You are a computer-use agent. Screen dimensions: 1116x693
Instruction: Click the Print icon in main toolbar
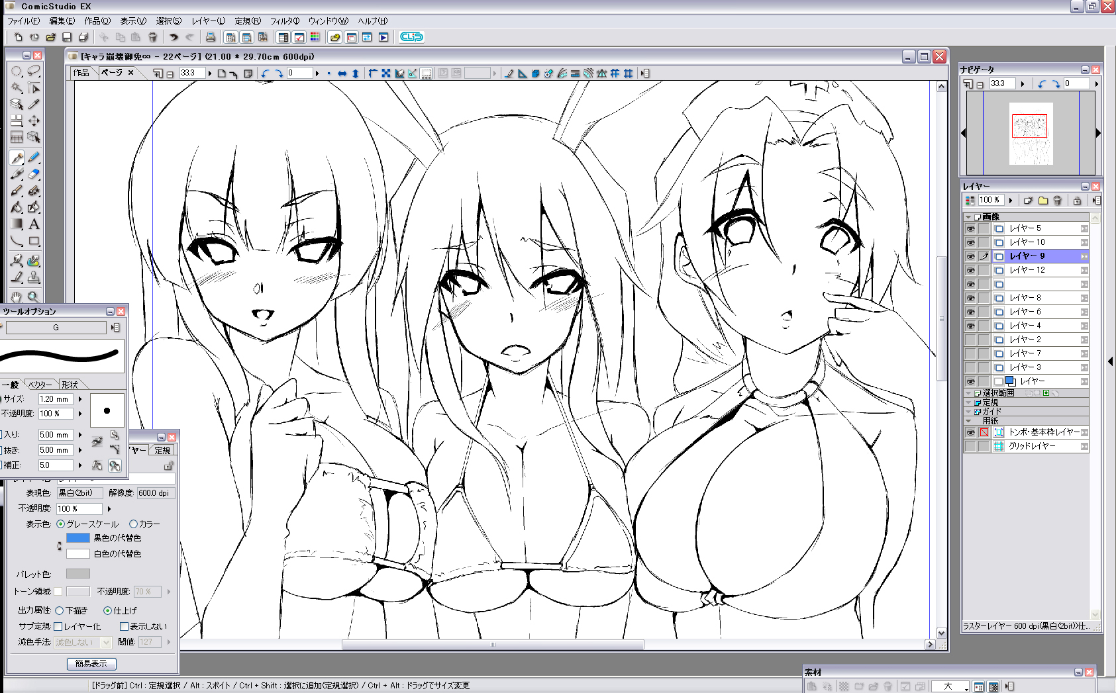point(211,37)
